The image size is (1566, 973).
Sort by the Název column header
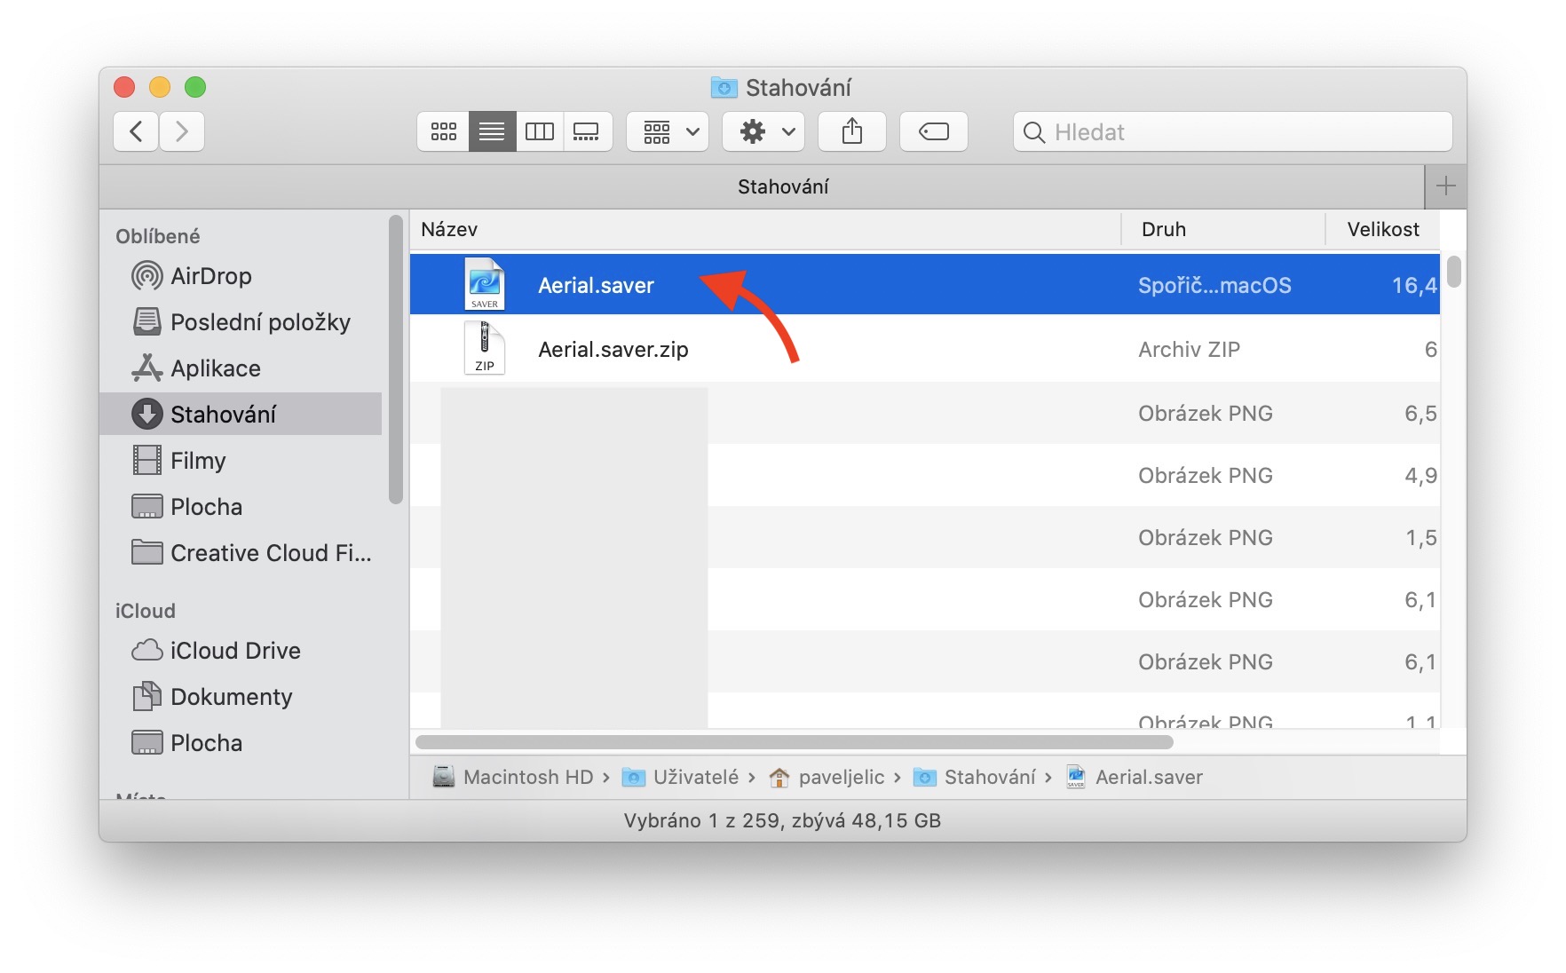coord(765,229)
